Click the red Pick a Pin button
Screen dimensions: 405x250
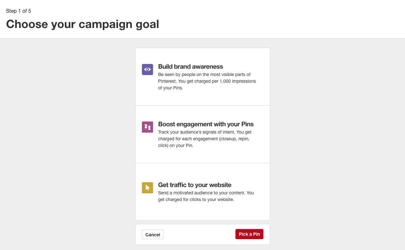[249, 234]
